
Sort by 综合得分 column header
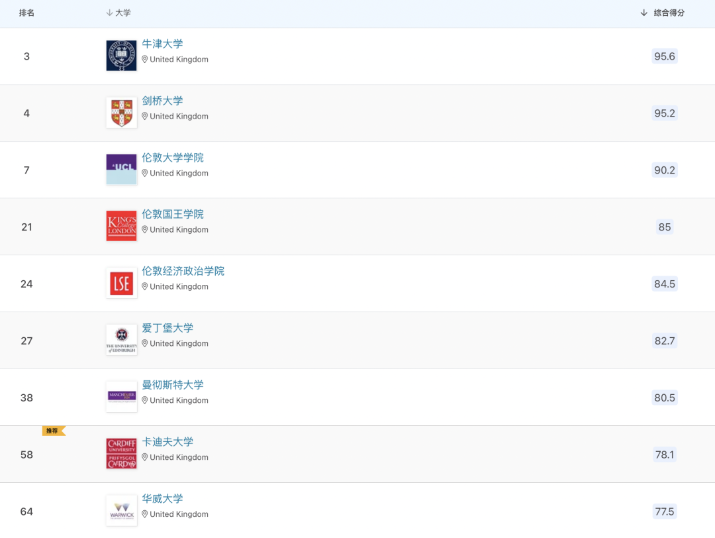click(662, 13)
